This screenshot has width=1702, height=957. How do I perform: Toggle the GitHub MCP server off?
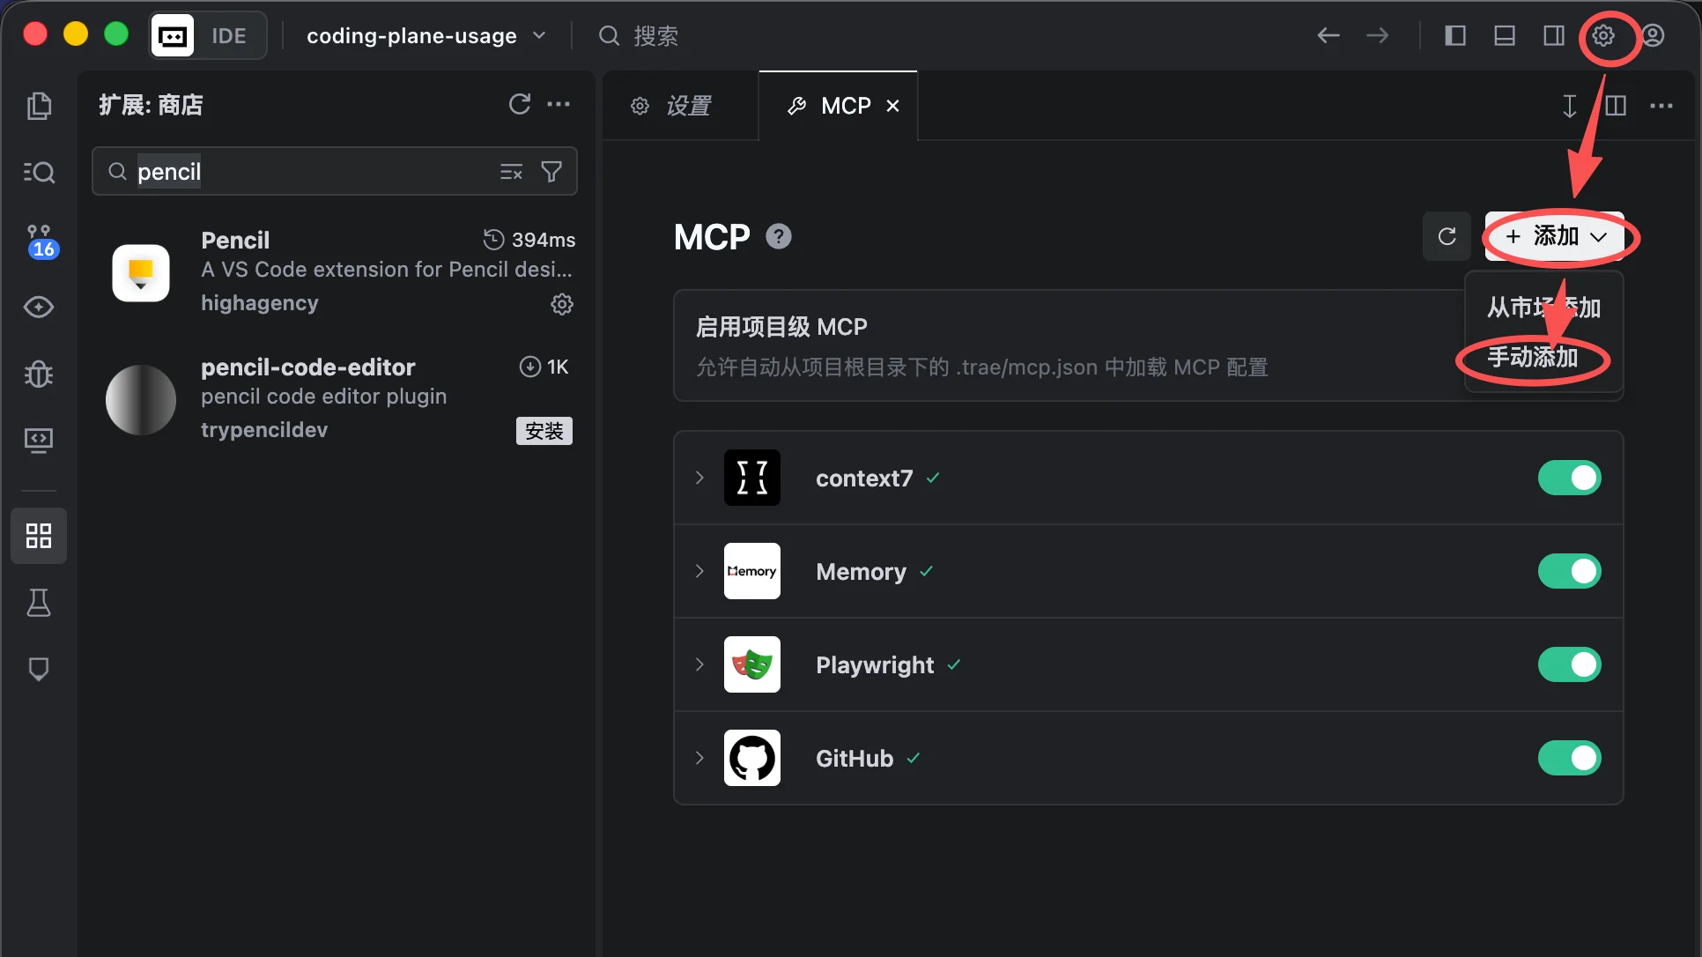click(x=1569, y=758)
